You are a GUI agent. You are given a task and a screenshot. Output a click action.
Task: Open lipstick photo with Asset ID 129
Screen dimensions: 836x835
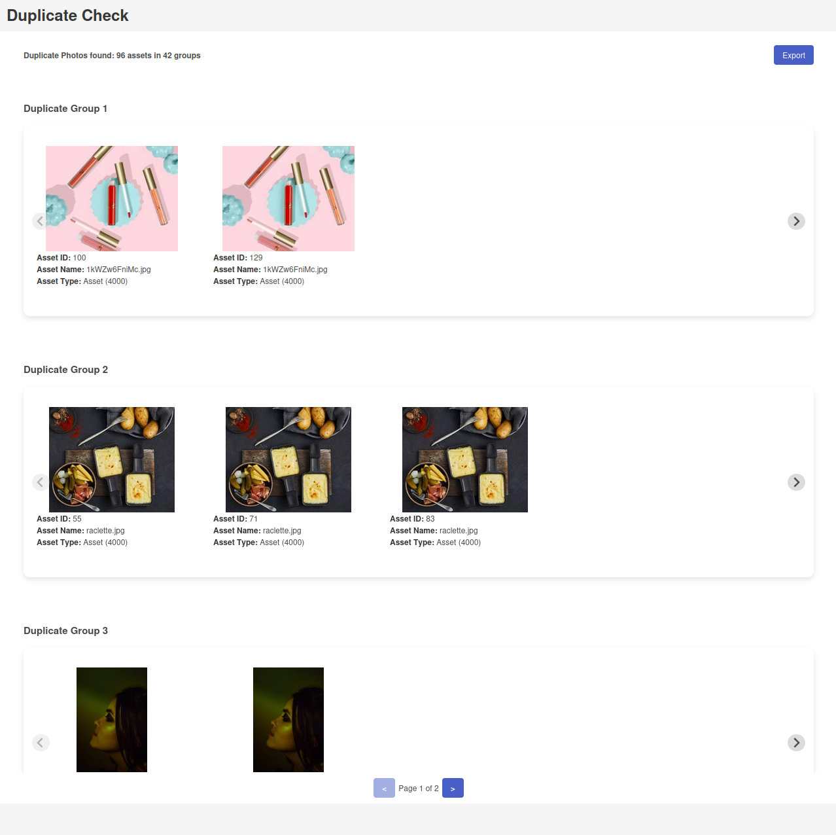(288, 198)
